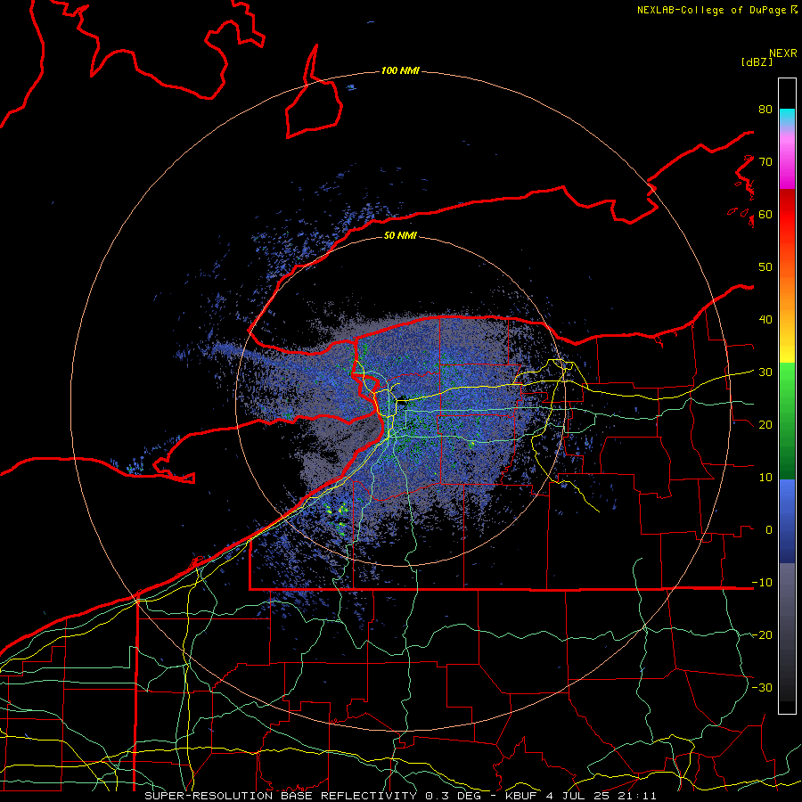Click the 60 value on dBZ scale
Screen dimensions: 802x802
(x=765, y=214)
